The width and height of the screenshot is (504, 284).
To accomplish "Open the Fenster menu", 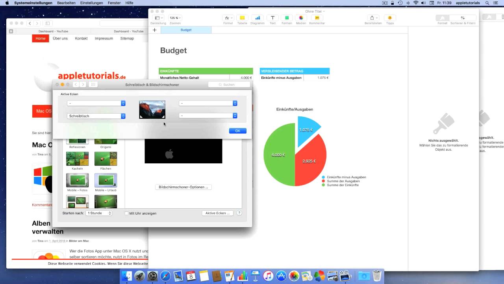I will pyautogui.click(x=114, y=3).
